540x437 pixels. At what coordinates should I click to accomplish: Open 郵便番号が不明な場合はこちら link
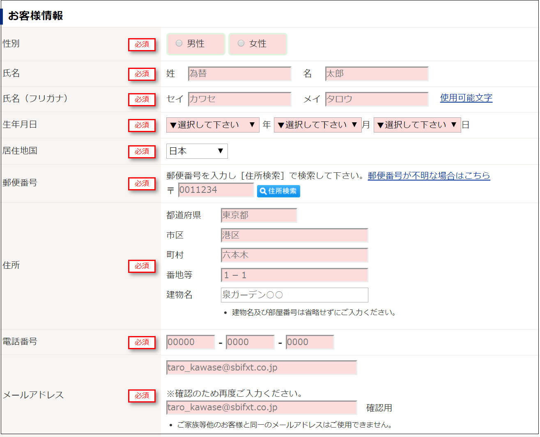pyautogui.click(x=429, y=176)
